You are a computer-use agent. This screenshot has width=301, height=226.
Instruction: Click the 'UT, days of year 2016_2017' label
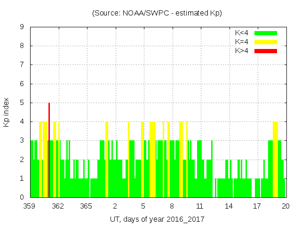pyautogui.click(x=157, y=219)
